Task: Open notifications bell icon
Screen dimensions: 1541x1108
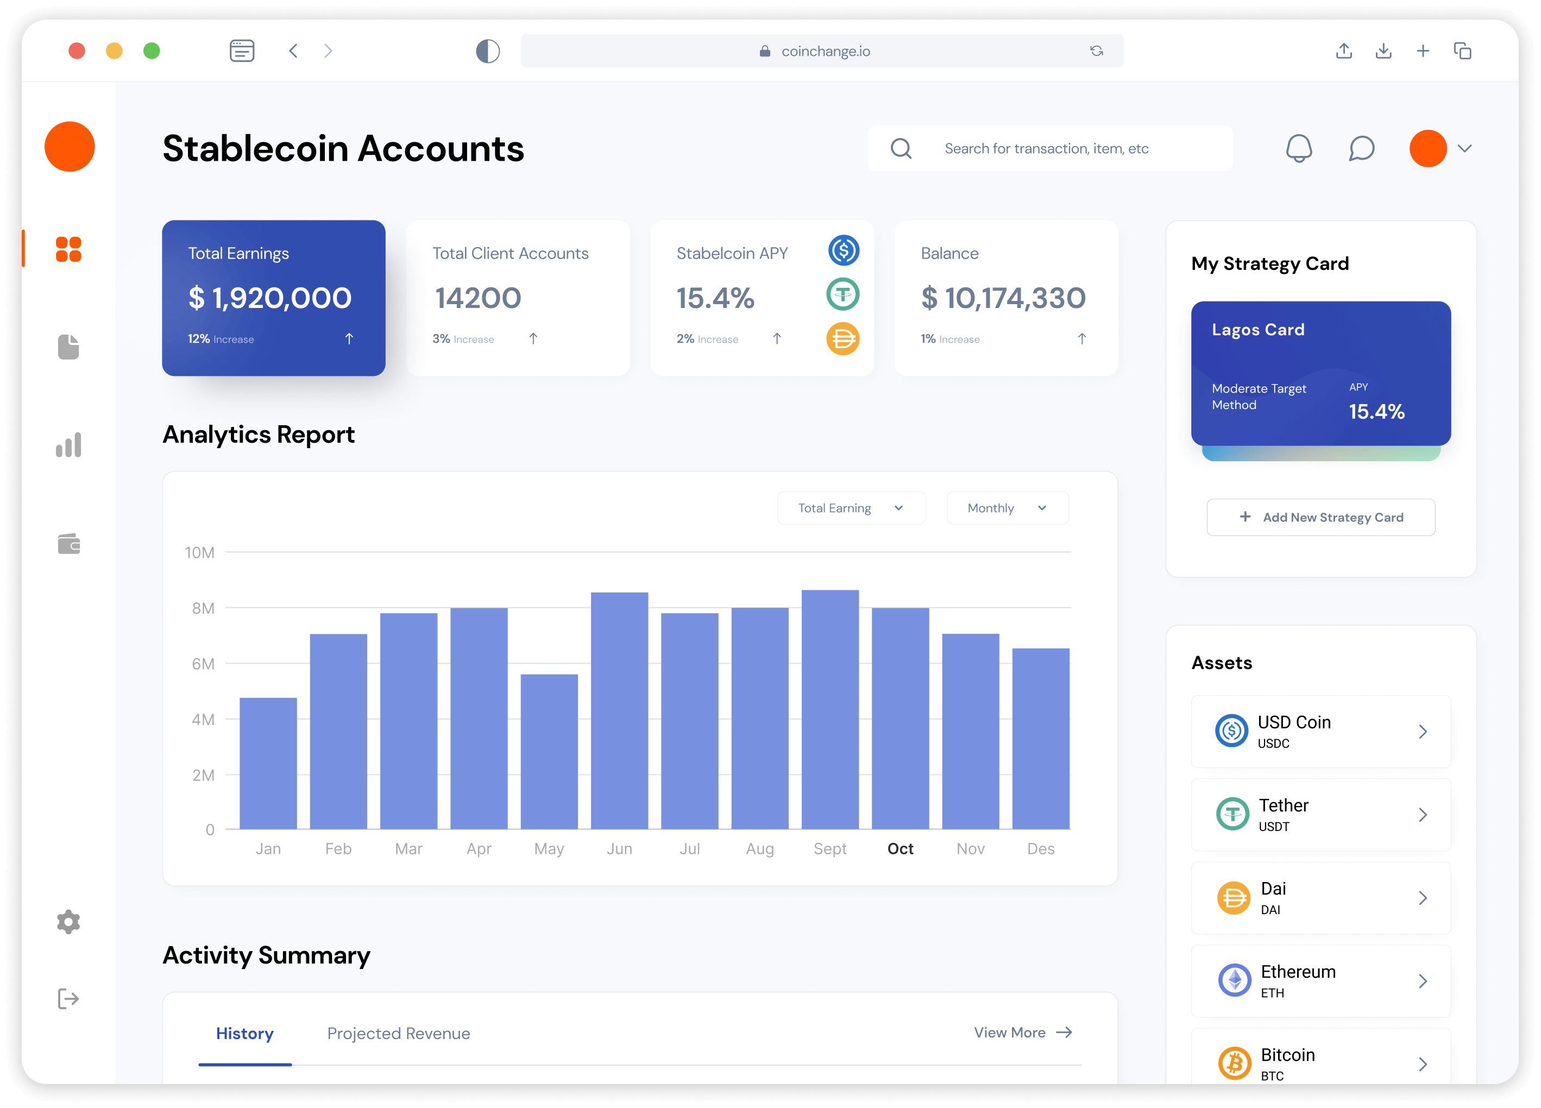Action: pos(1298,148)
